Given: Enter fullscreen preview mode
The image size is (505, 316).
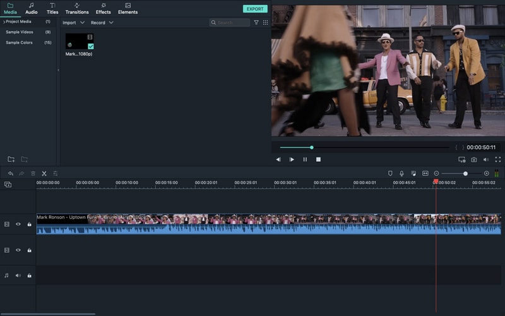Looking at the screenshot, I should click(498, 159).
